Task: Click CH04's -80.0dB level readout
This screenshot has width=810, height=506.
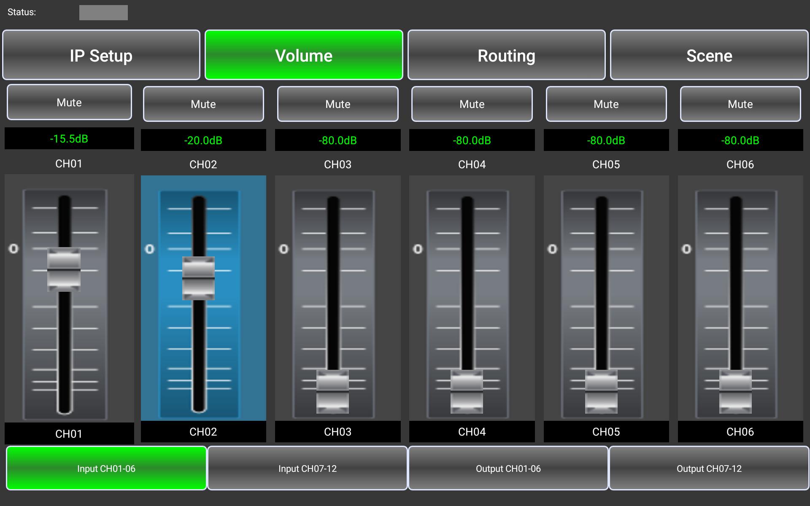Action: coord(472,140)
